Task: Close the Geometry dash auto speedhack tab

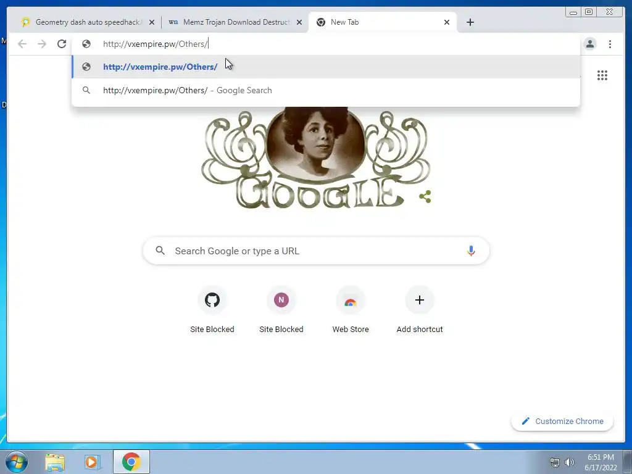Action: coord(152,23)
